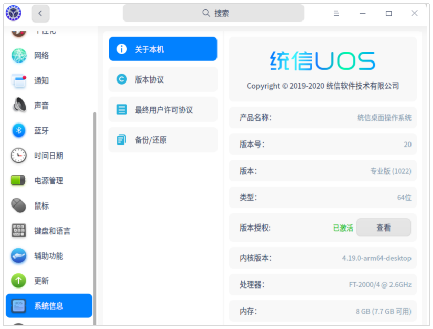Open the 辅助功能 accessibility icon
Image resolution: width=433 pixels, height=329 pixels.
pyautogui.click(x=19, y=256)
